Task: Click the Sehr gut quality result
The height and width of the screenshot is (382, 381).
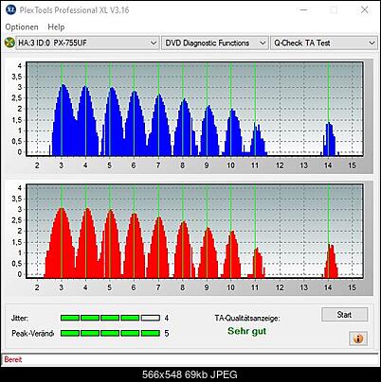Action: click(247, 331)
